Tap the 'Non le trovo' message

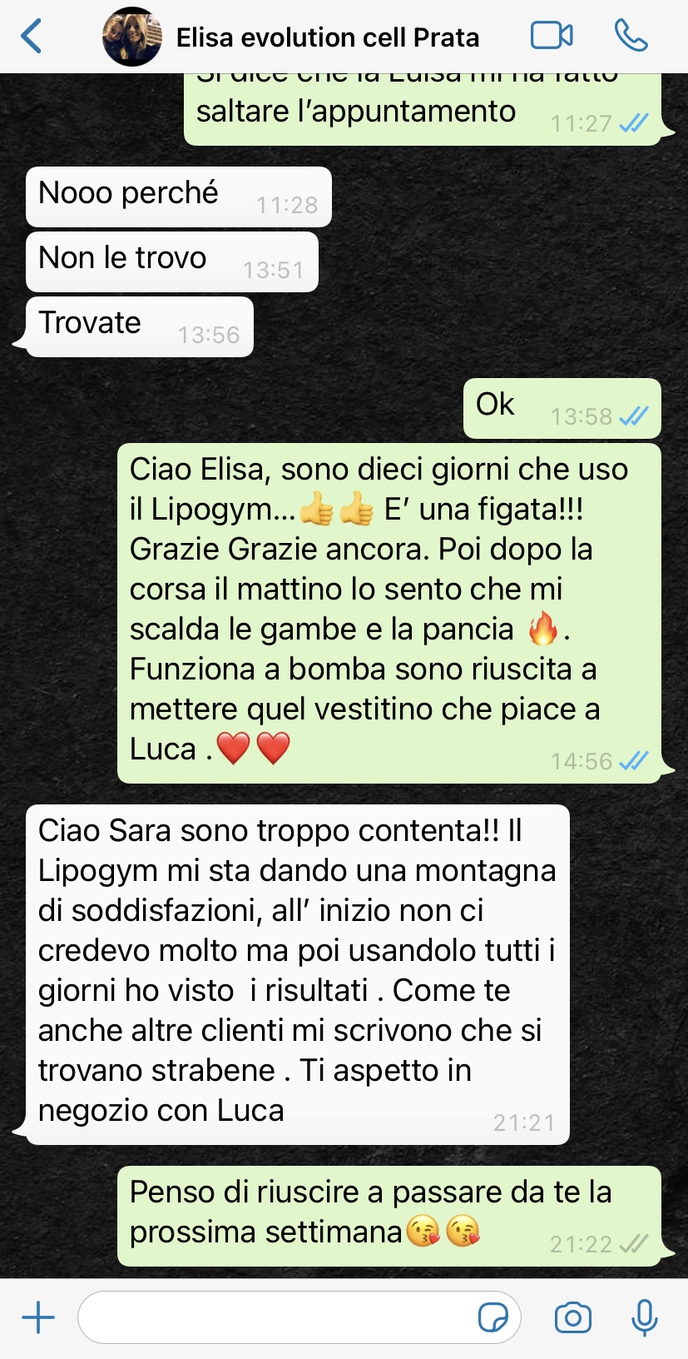(172, 261)
